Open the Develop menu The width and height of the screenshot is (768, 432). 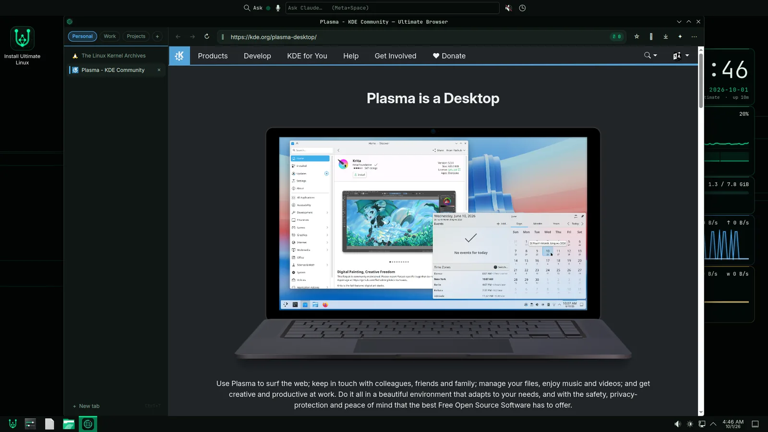pos(257,56)
